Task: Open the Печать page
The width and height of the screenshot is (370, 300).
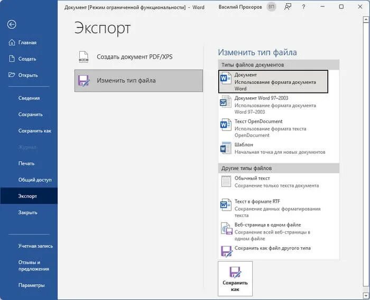Action: (x=29, y=163)
